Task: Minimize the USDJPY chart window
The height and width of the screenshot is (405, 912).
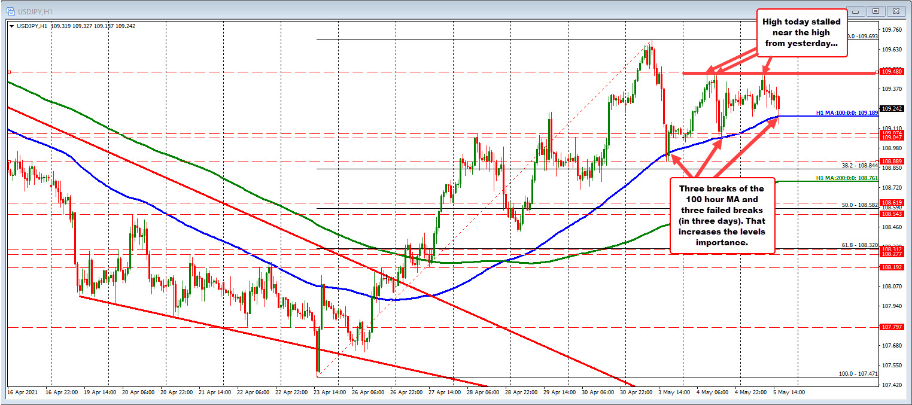Action: (858, 11)
